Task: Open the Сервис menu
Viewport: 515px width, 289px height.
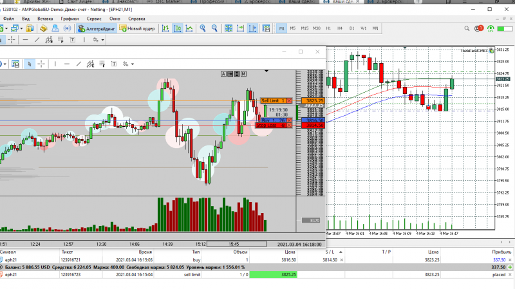Action: pyautogui.click(x=94, y=19)
